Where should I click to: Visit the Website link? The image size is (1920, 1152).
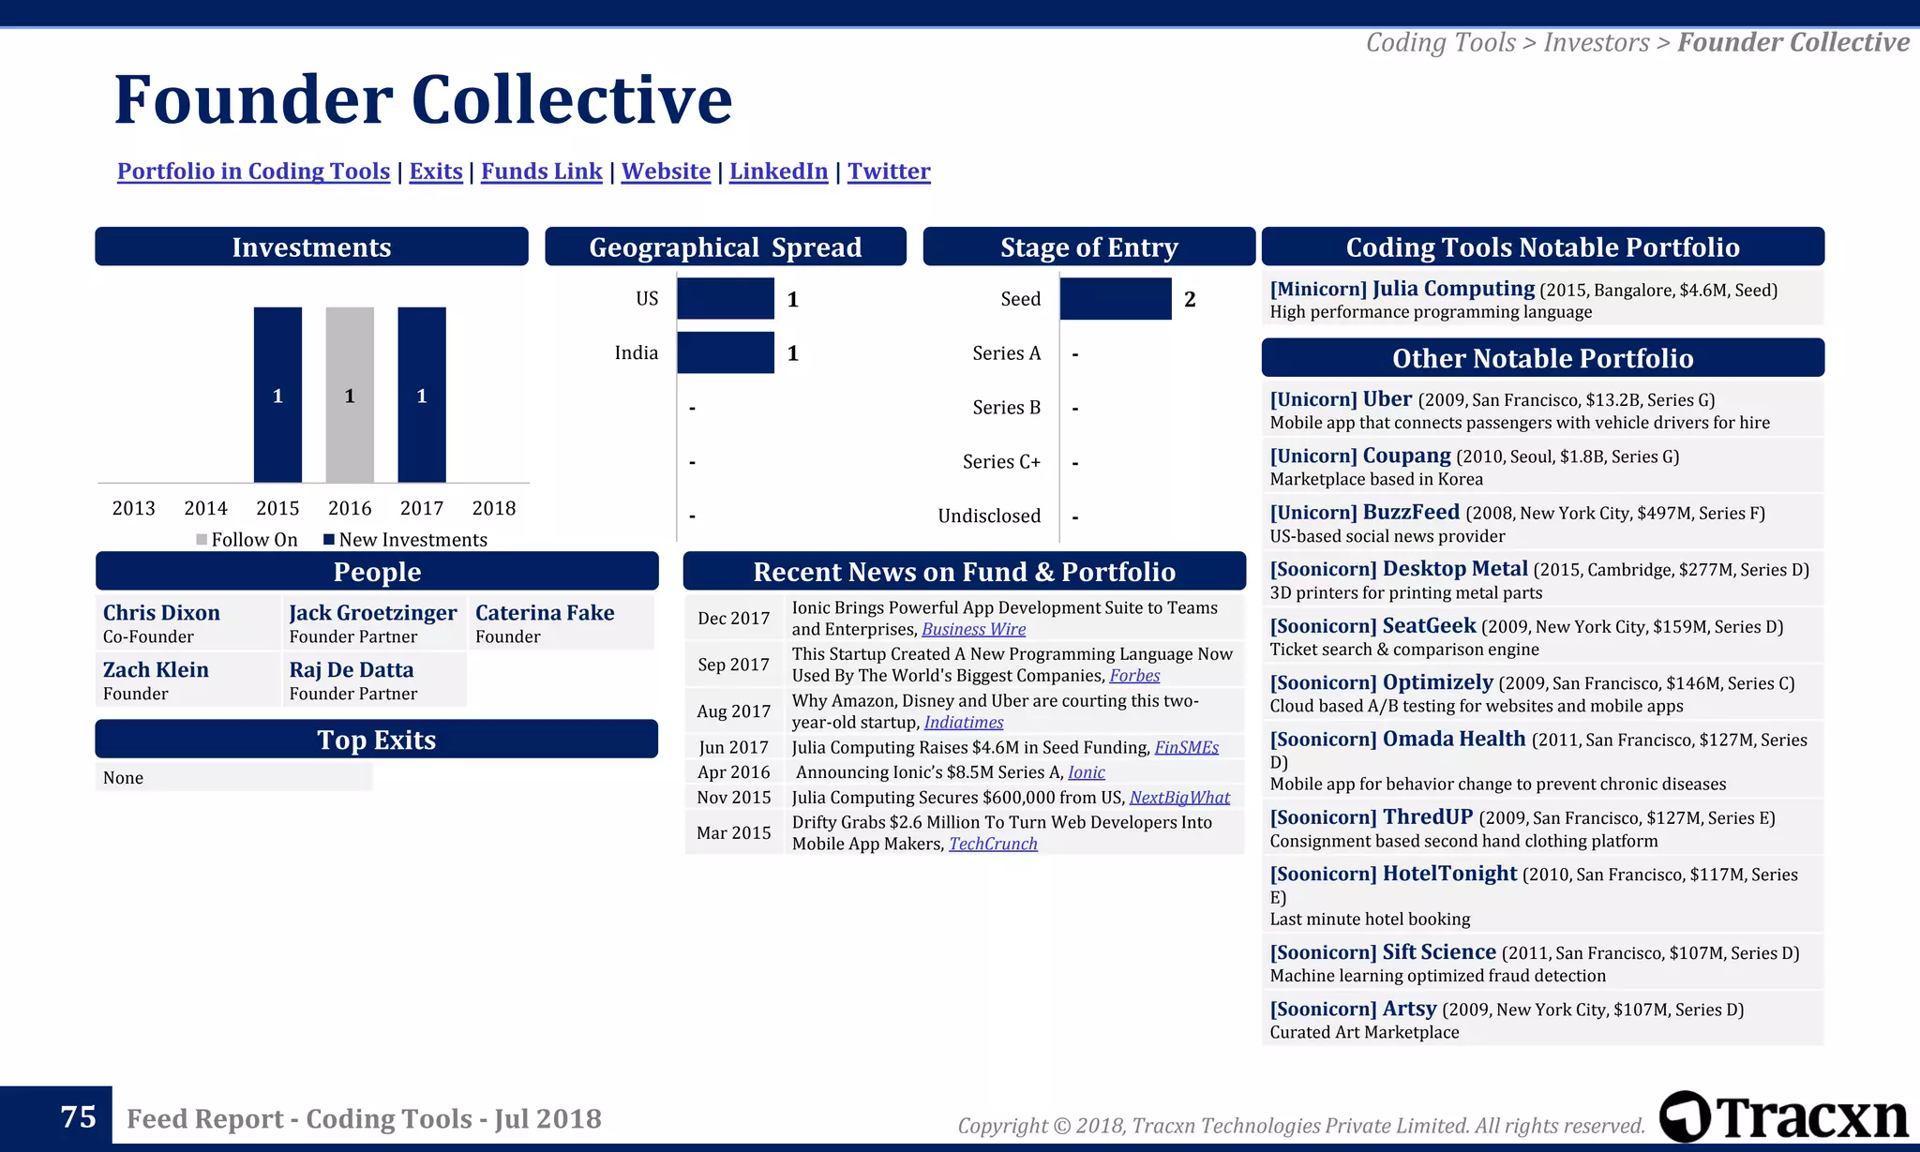pos(666,172)
